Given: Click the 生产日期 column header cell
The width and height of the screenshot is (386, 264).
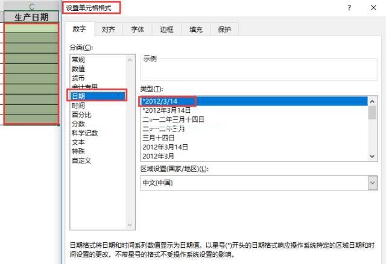Looking at the screenshot, I should (x=31, y=17).
